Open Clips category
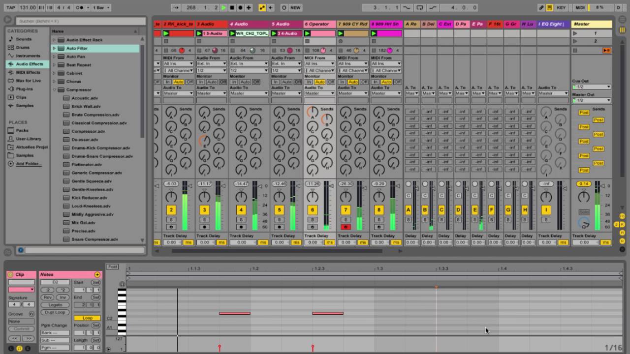Image resolution: width=630 pixels, height=354 pixels. [21, 97]
